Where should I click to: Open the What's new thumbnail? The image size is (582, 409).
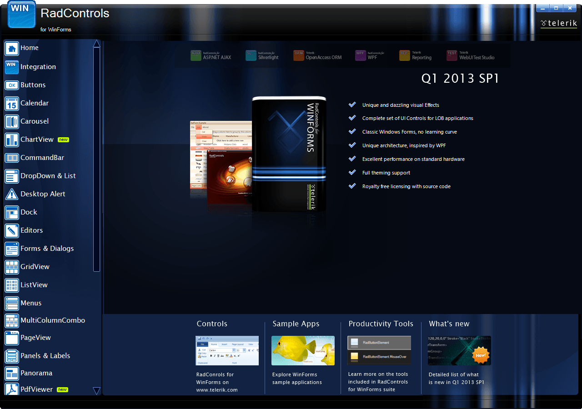coord(459,350)
